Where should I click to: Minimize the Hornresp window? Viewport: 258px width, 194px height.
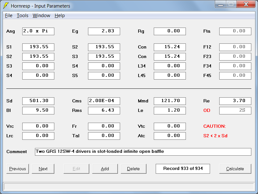[x=221, y=4]
